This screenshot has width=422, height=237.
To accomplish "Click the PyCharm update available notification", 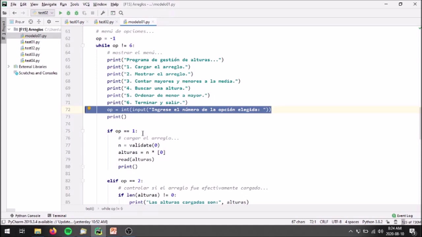I will pyautogui.click(x=58, y=222).
